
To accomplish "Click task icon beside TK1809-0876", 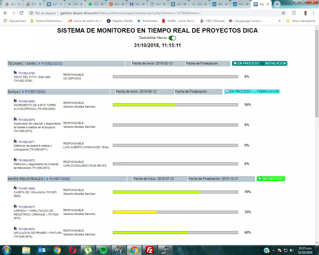I will (15, 228).
